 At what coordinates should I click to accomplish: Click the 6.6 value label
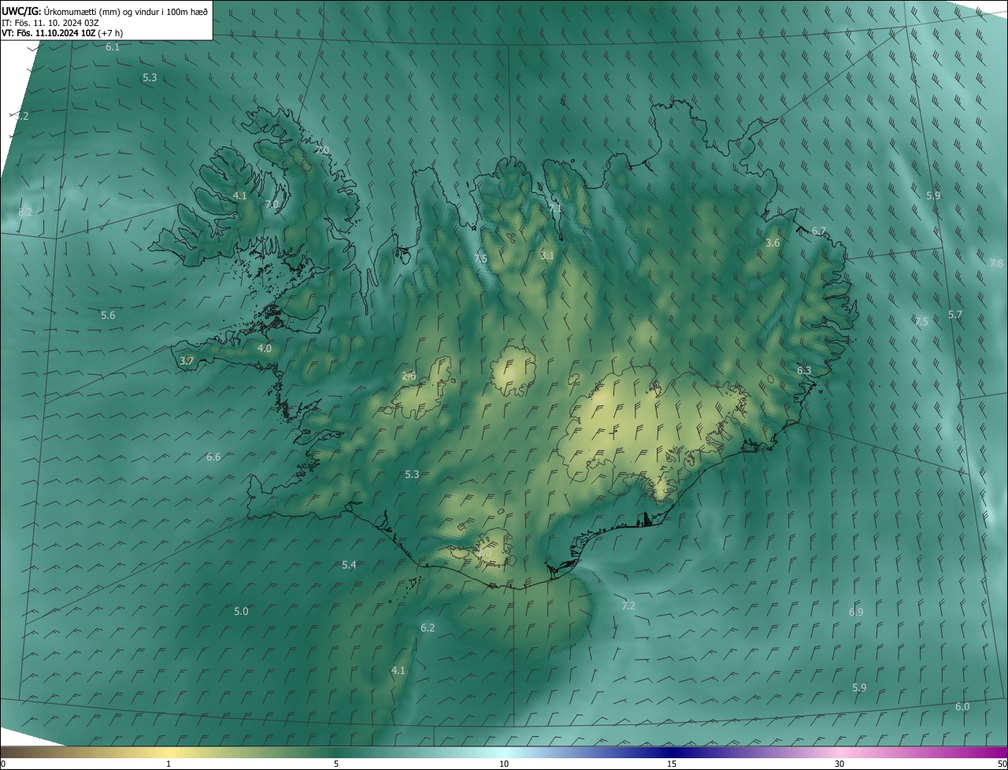[213, 457]
